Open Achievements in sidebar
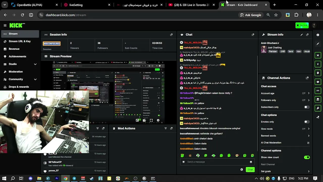Viewport: 323px width, 182px height. (x=20, y=57)
